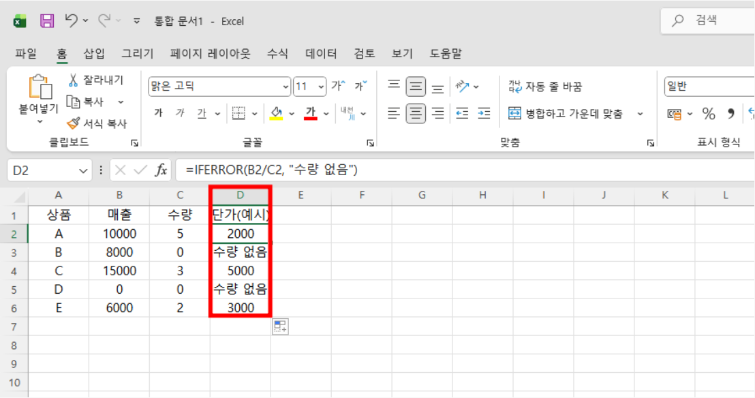Screen dimensions: 755x398
Task: Open the 삽입 (Insert) ribbon tab
Action: (x=94, y=53)
